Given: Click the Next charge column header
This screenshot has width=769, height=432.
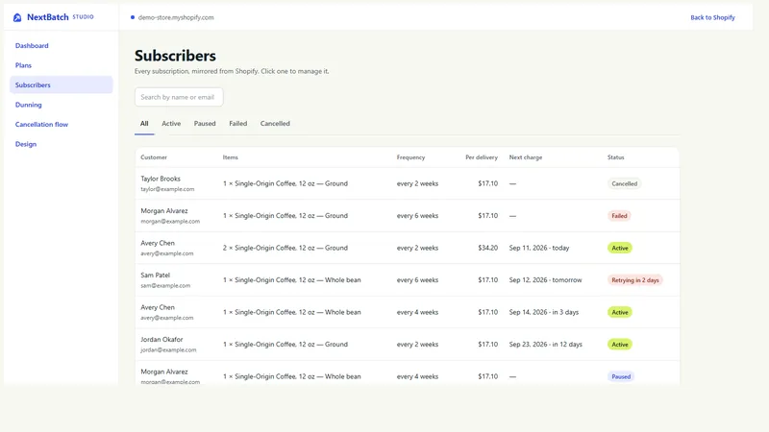Looking at the screenshot, I should [x=526, y=157].
